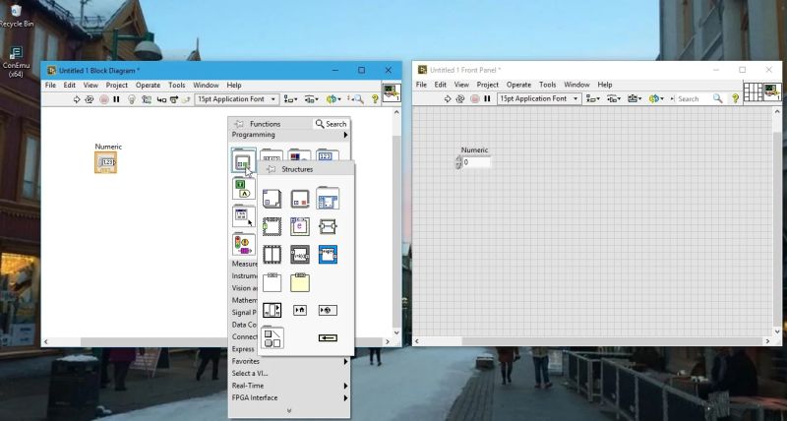
Task: Select the MathScript Node icon
Action: 300,255
